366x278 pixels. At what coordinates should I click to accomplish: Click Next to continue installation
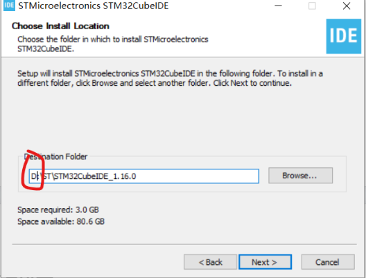265,262
